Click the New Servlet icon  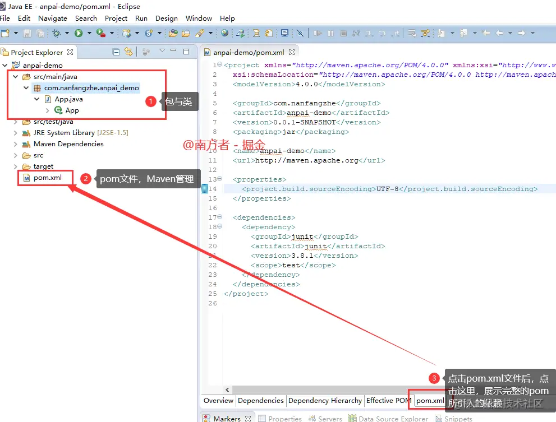pyautogui.click(x=149, y=33)
